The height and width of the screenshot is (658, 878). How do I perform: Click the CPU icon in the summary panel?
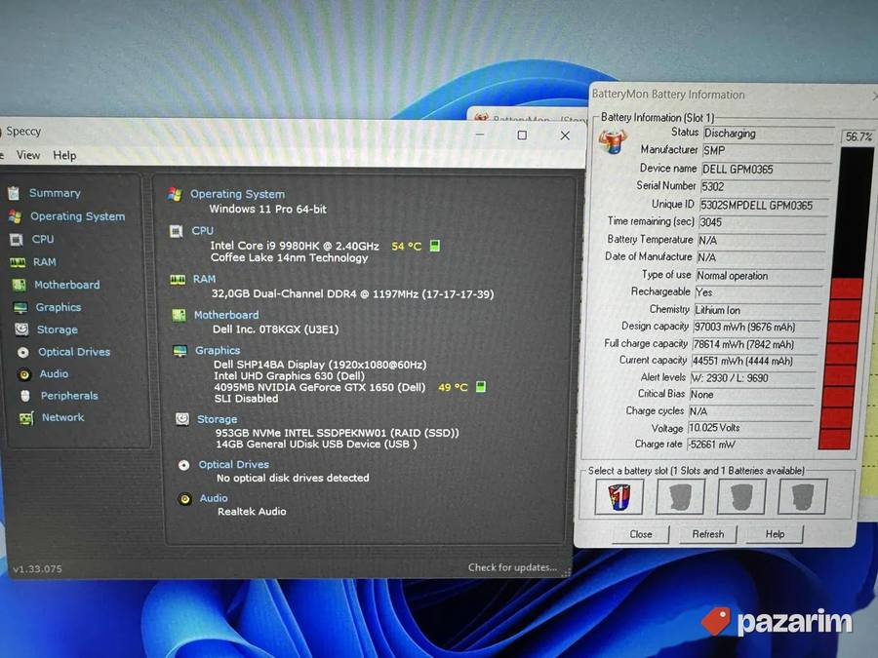(x=176, y=231)
